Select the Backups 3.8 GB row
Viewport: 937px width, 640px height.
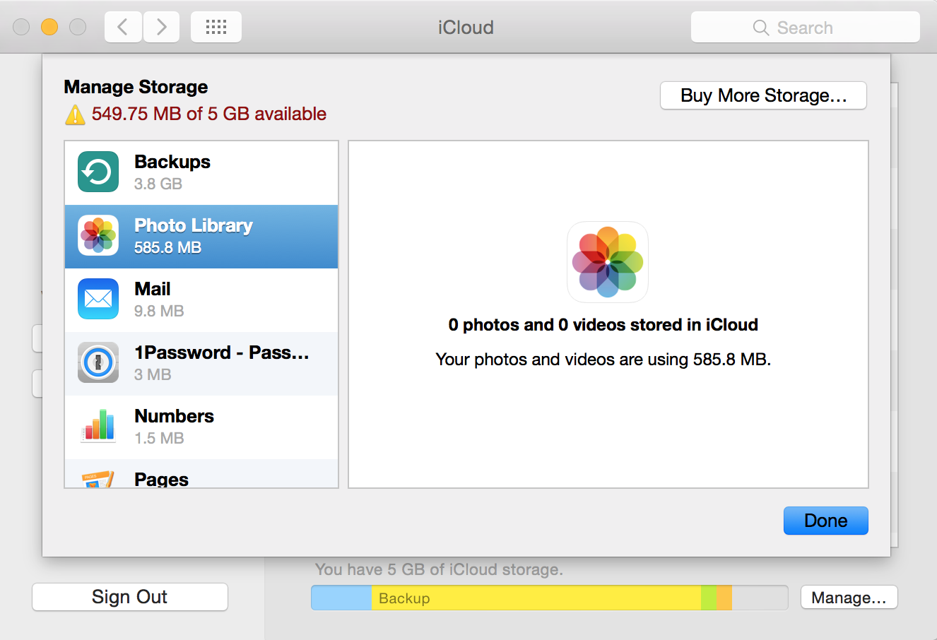[201, 173]
